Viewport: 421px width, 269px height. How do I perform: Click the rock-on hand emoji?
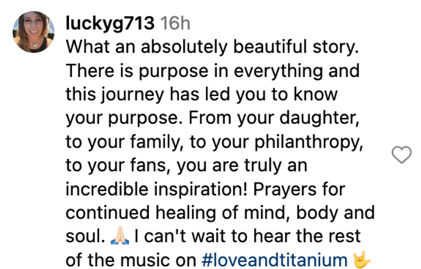(x=362, y=260)
